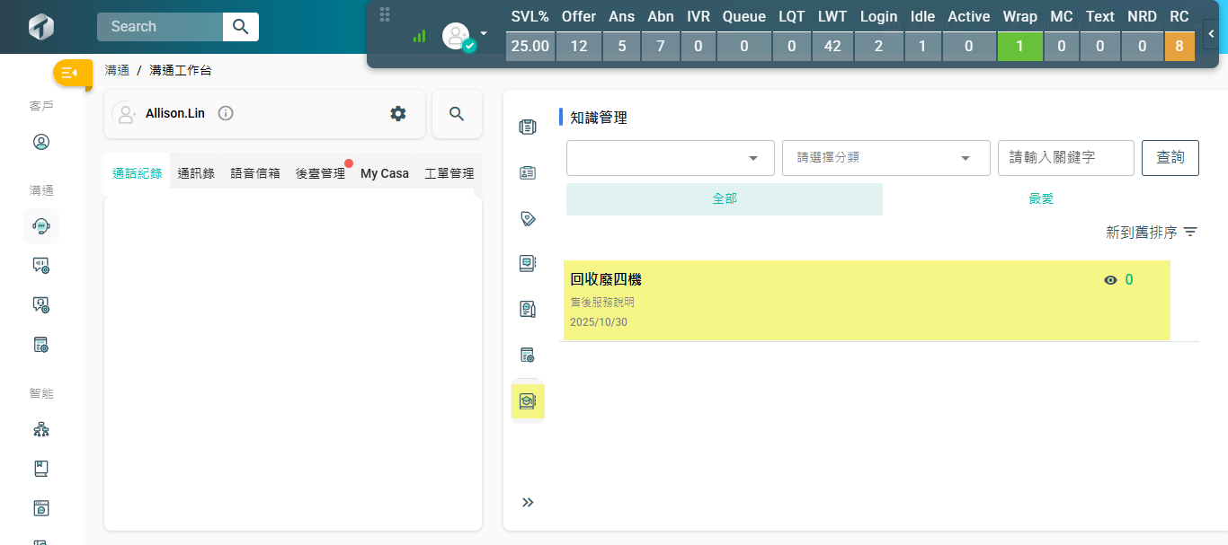
Task: Select the highlighted knowledge management panel icon
Action: 528,401
